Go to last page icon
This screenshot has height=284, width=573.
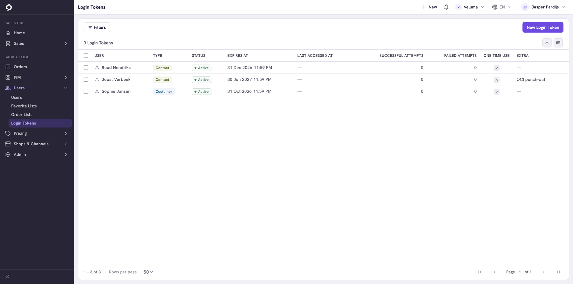click(x=558, y=272)
